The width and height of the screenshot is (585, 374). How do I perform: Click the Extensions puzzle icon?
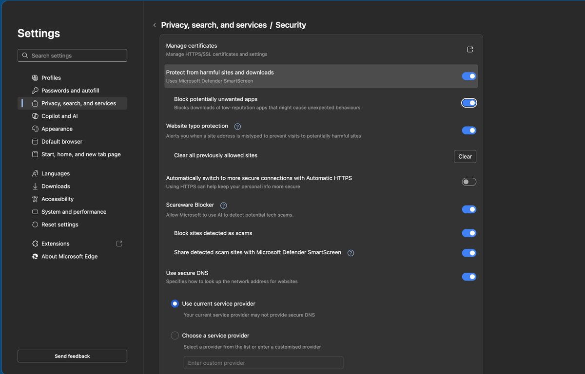tap(35, 243)
